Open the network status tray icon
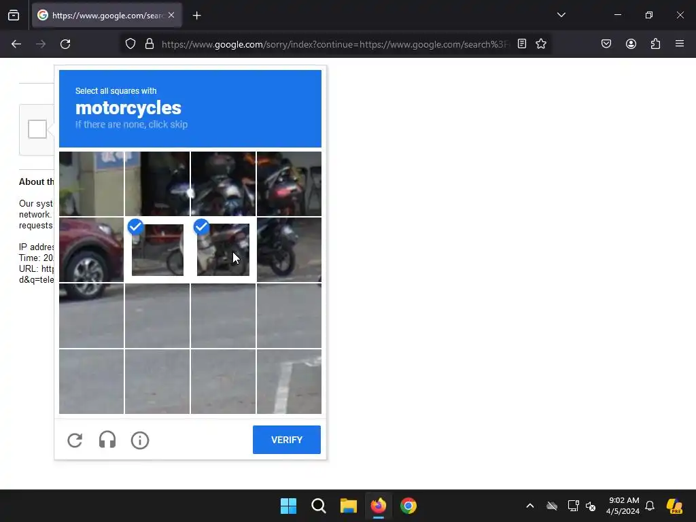 [x=573, y=506]
